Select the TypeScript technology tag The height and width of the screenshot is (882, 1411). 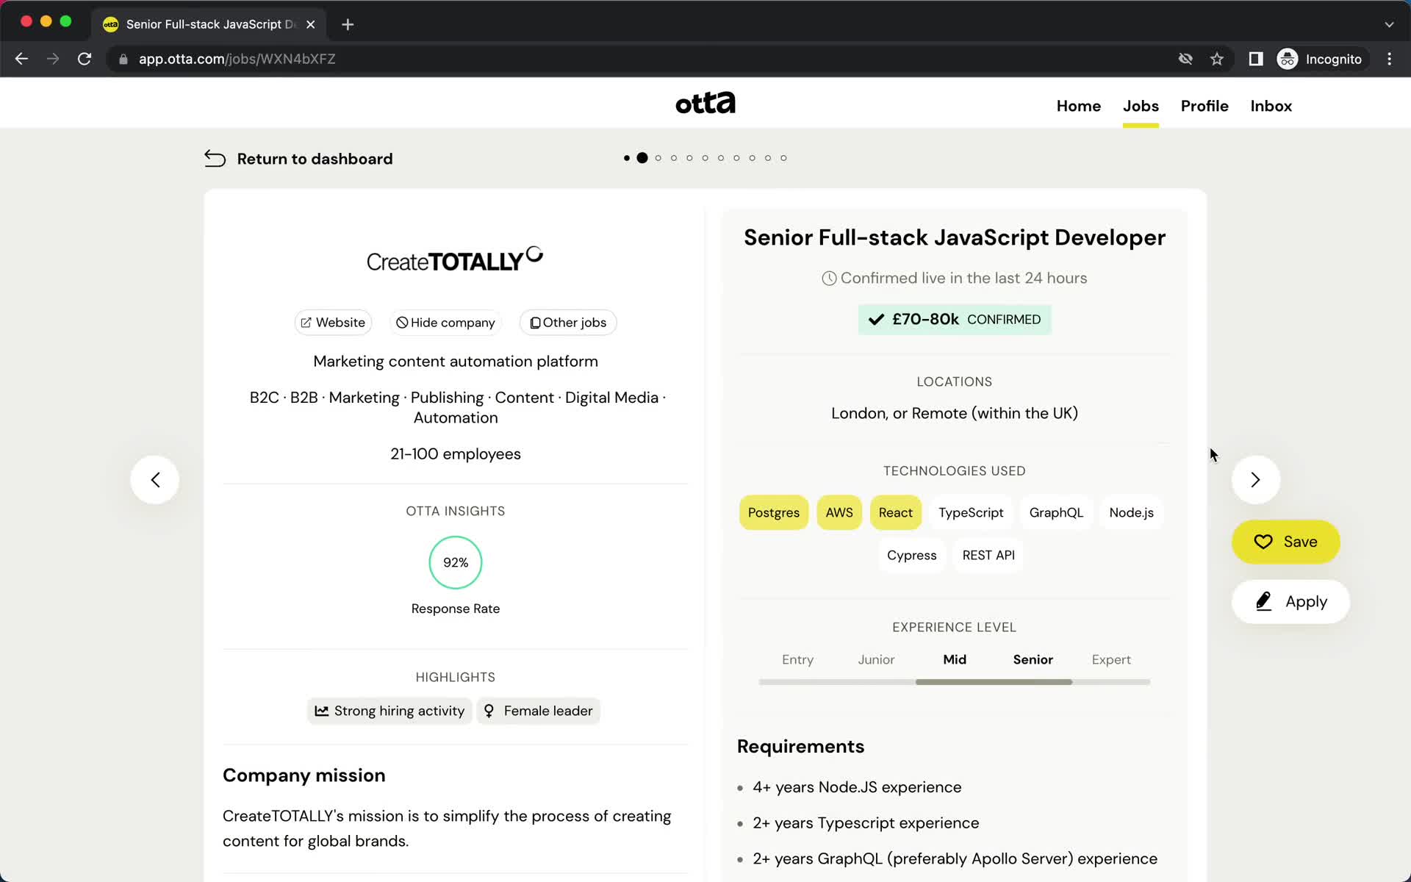(971, 512)
